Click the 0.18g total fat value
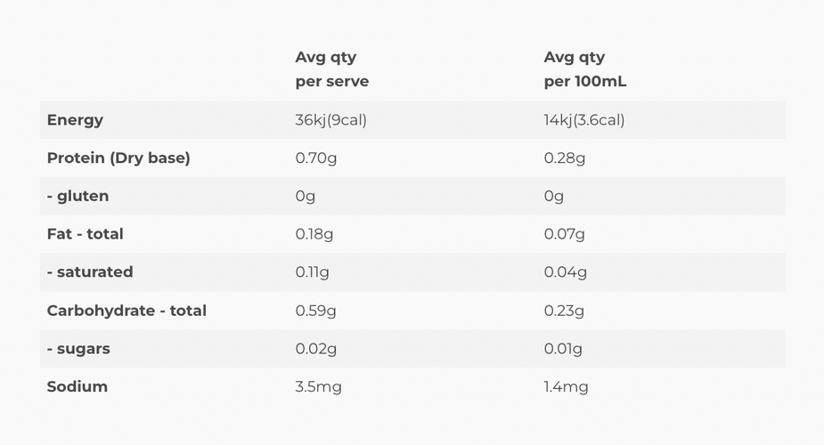The width and height of the screenshot is (824, 445). [314, 234]
